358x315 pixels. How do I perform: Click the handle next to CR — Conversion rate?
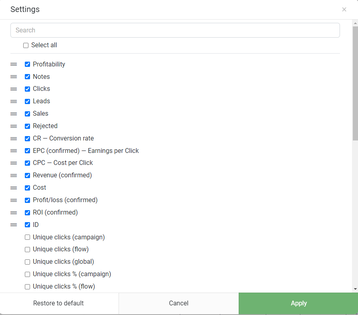[x=14, y=138]
